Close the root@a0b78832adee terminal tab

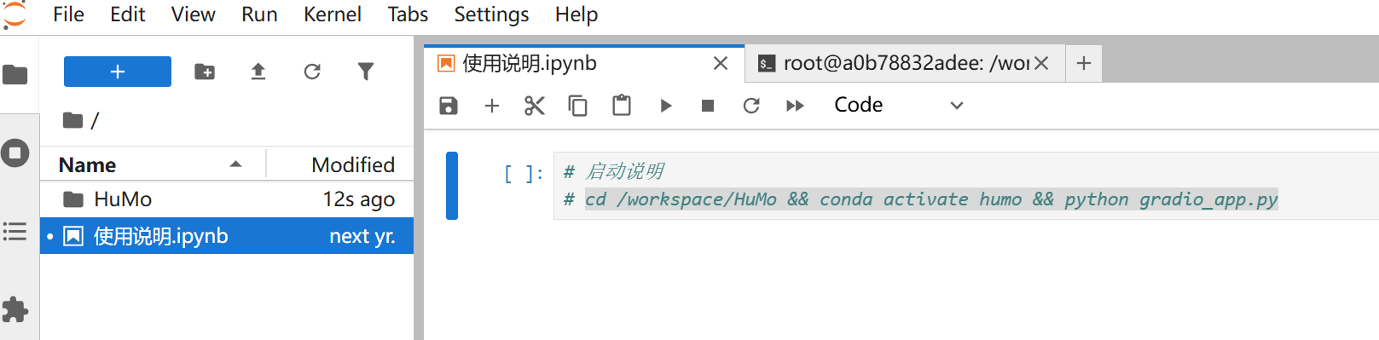click(1041, 63)
